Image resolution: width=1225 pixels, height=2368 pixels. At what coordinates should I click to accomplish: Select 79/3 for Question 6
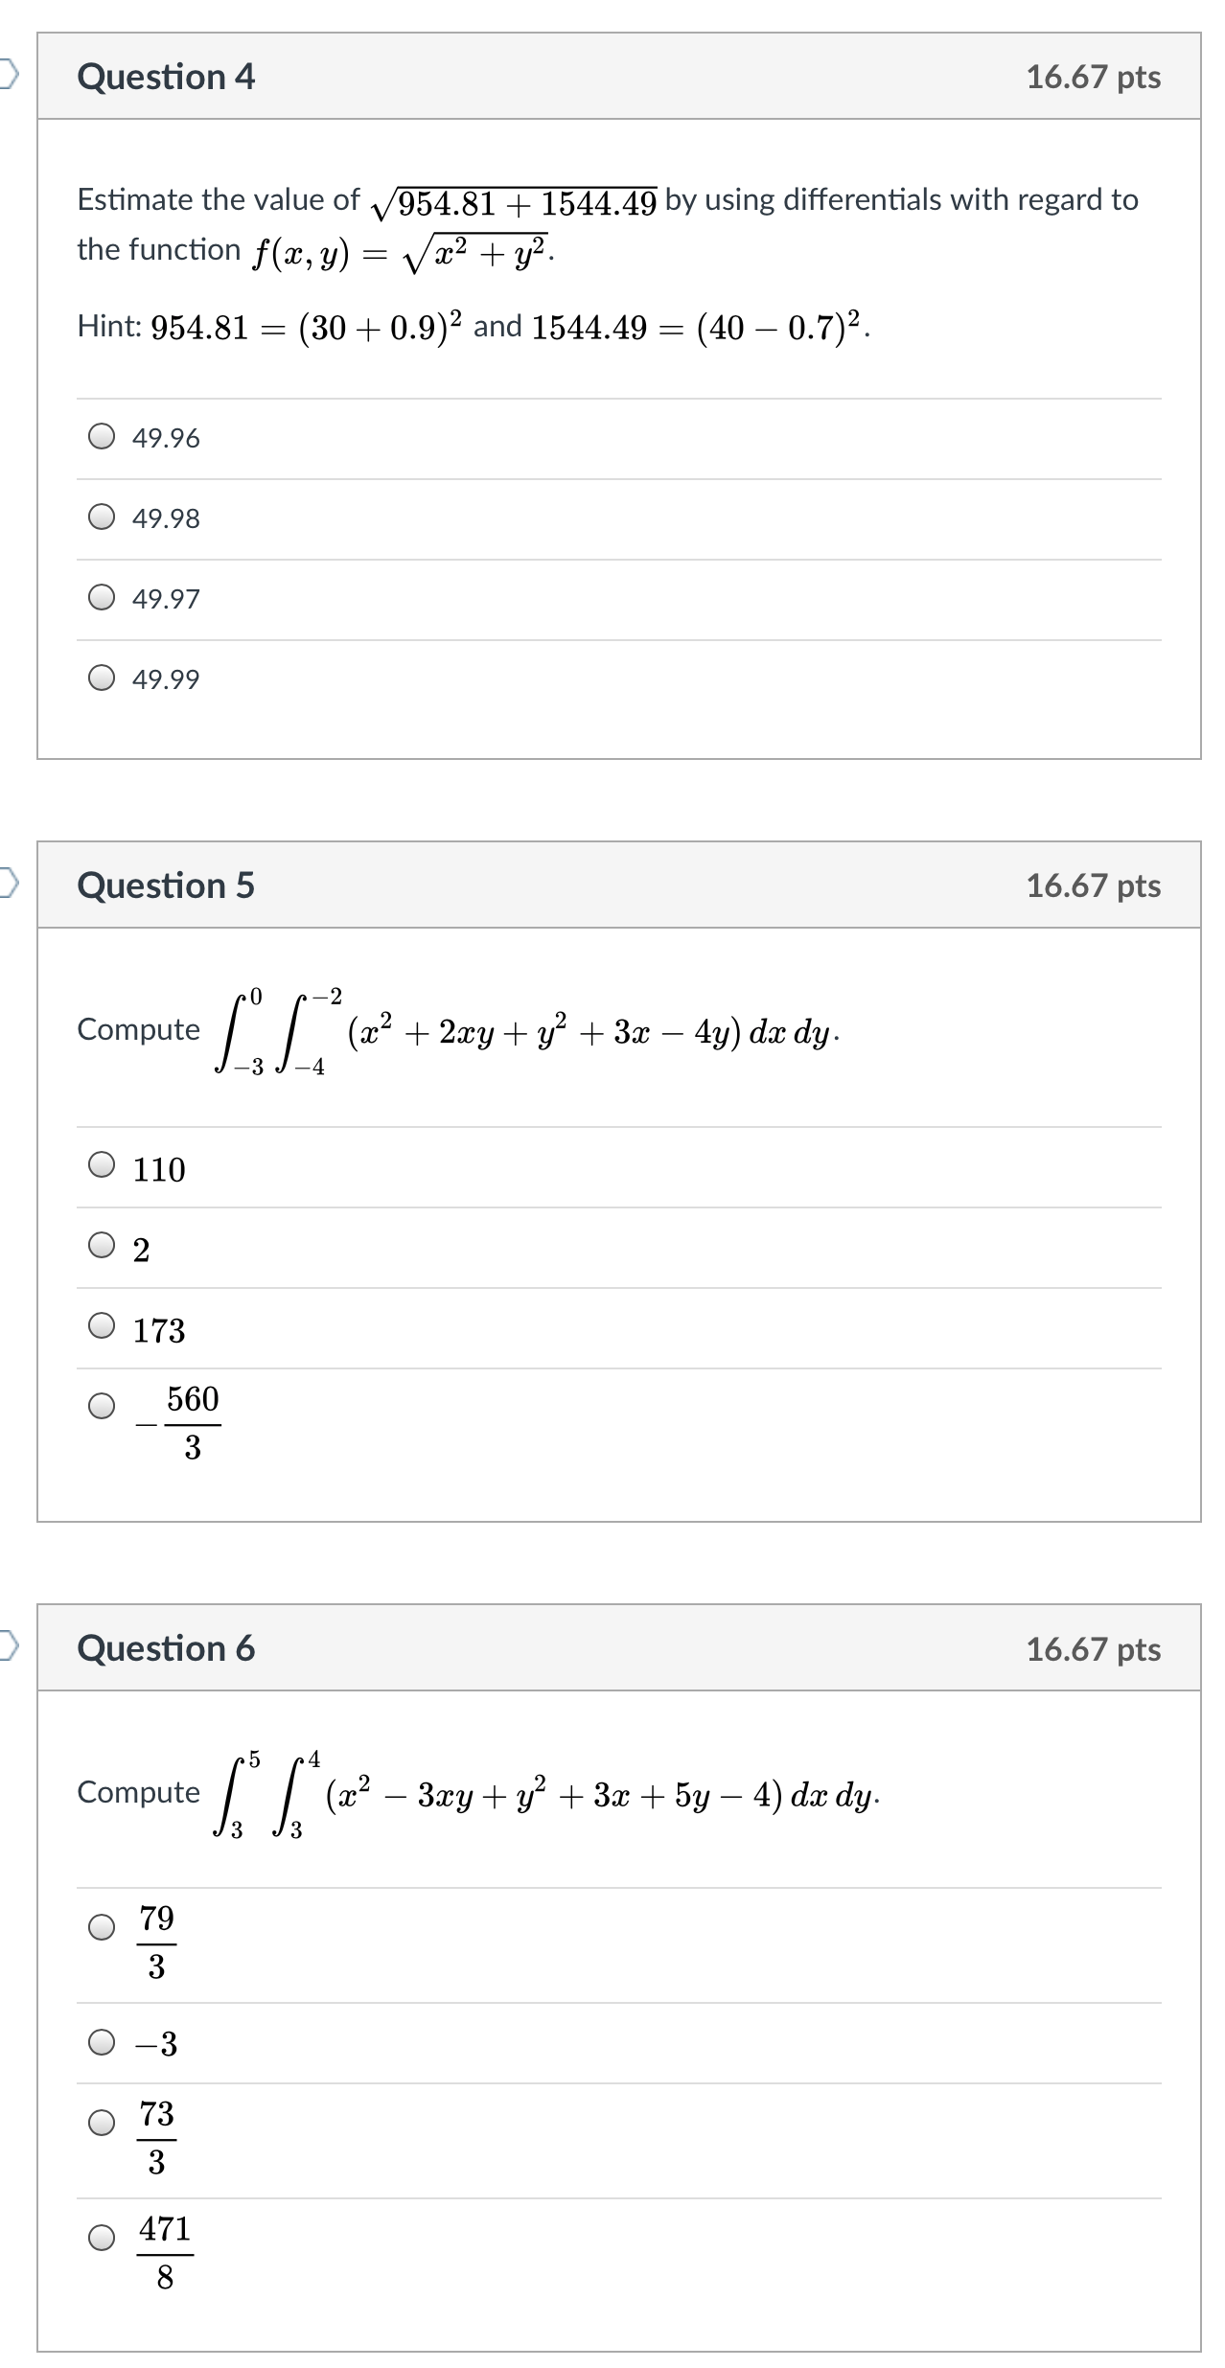102,1927
